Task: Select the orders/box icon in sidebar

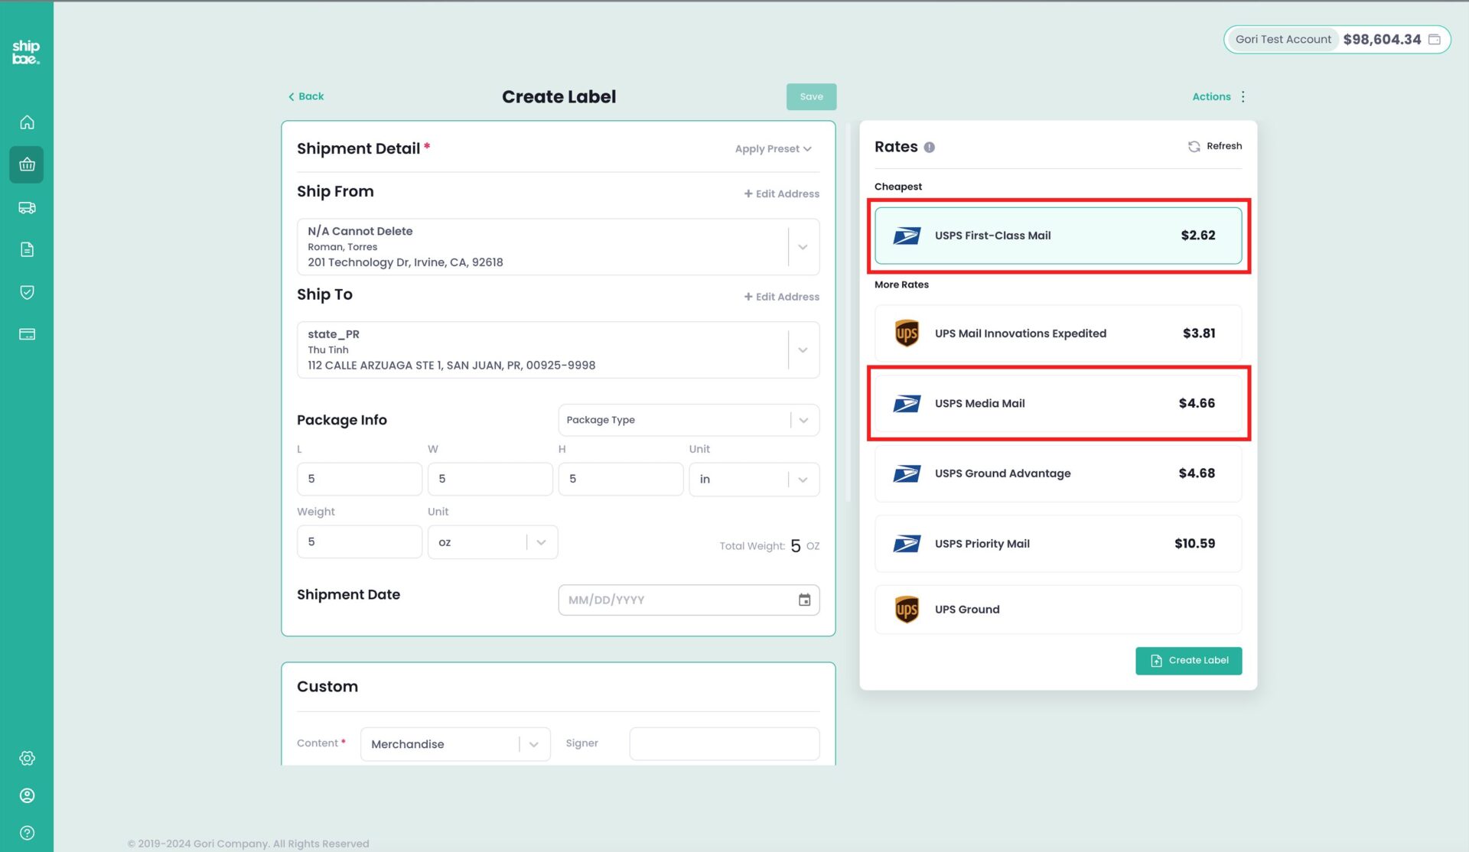Action: point(28,164)
